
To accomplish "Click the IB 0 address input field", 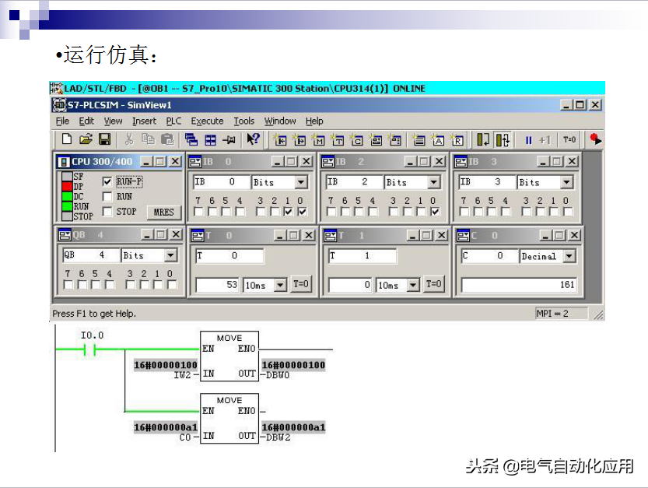I will (x=222, y=182).
